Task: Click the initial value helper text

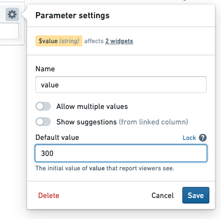Action: [x=105, y=168]
